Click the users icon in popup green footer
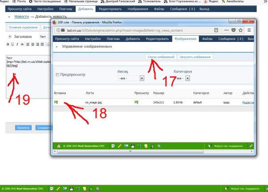 point(152,146)
